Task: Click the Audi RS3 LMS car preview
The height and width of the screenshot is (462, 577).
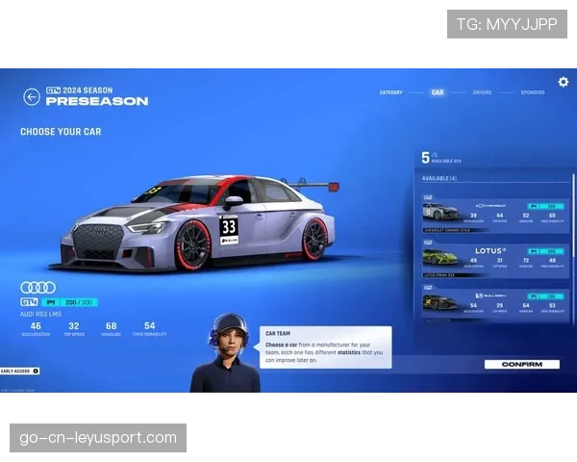Action: pyautogui.click(x=194, y=223)
